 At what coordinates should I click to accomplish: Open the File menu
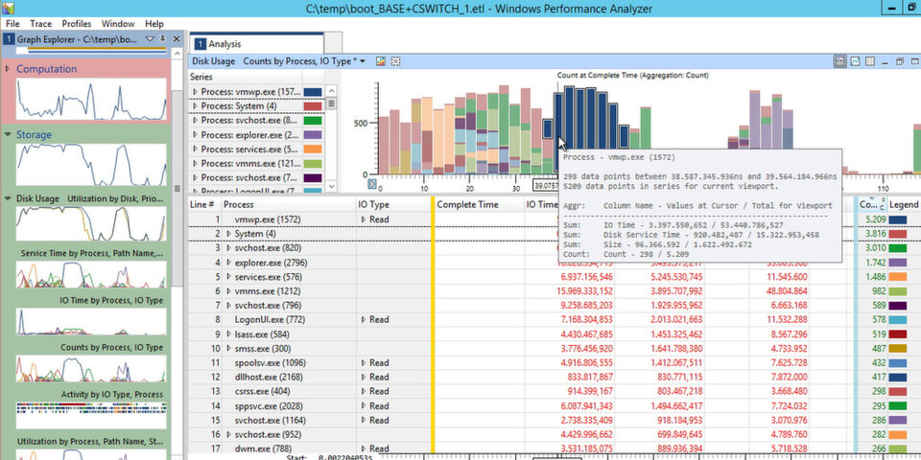pyautogui.click(x=12, y=24)
